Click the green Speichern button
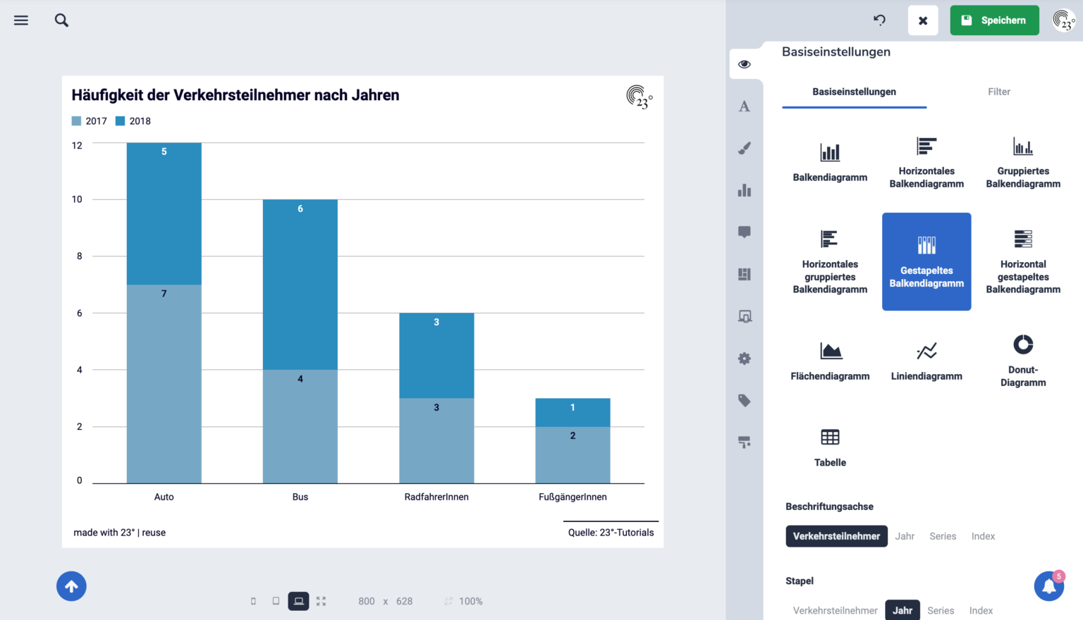The height and width of the screenshot is (620, 1083). coord(994,20)
